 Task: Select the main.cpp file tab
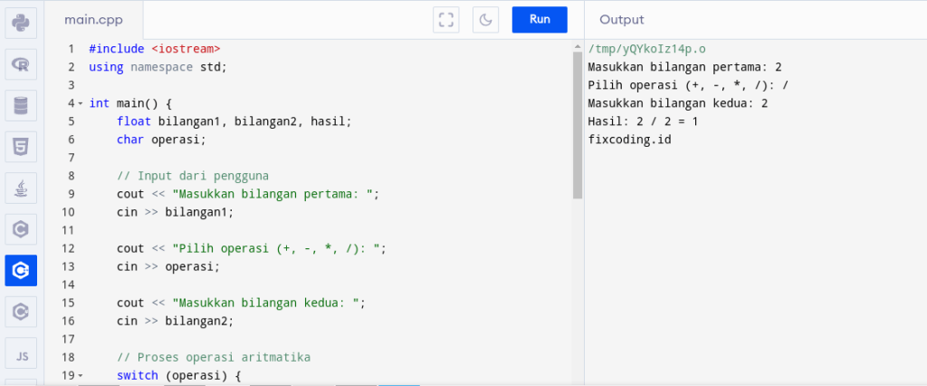tap(93, 20)
